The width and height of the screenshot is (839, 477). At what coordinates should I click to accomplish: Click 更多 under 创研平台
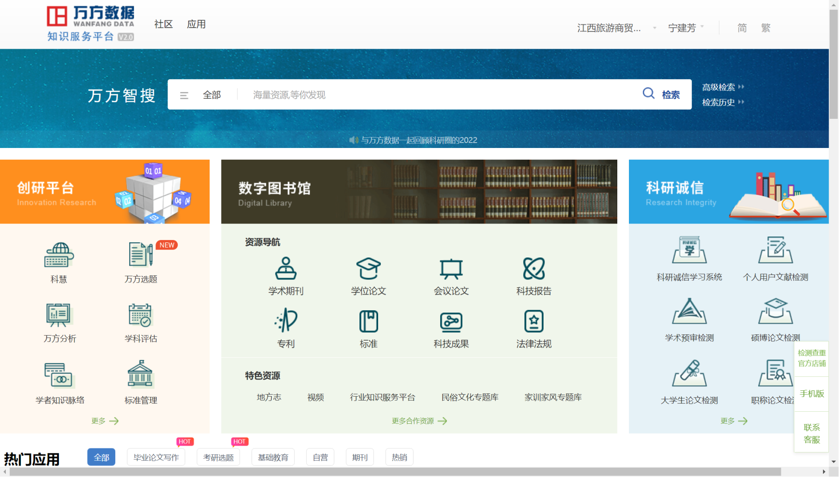point(105,421)
